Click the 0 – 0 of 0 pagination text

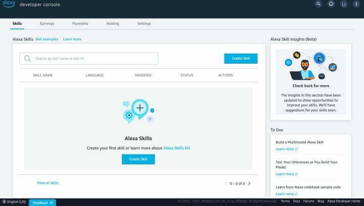coord(237,183)
